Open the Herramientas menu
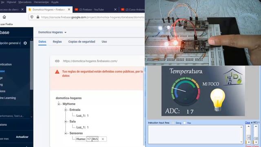 coord(41,2)
